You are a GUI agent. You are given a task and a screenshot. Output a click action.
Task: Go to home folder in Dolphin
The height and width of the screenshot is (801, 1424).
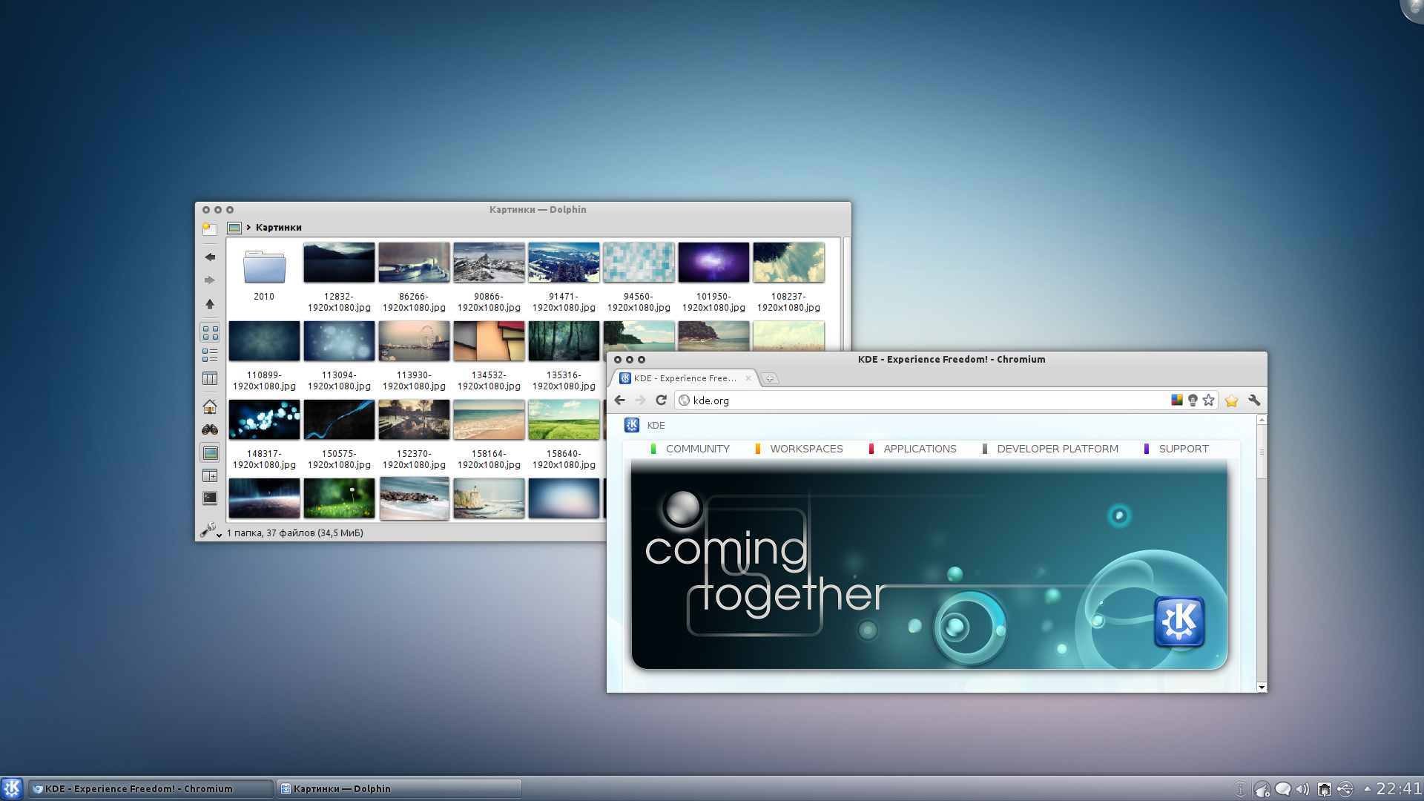click(210, 406)
